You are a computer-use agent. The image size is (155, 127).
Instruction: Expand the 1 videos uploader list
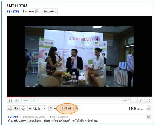(x=37, y=11)
